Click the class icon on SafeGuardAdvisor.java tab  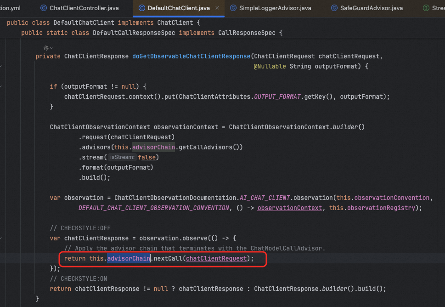333,8
